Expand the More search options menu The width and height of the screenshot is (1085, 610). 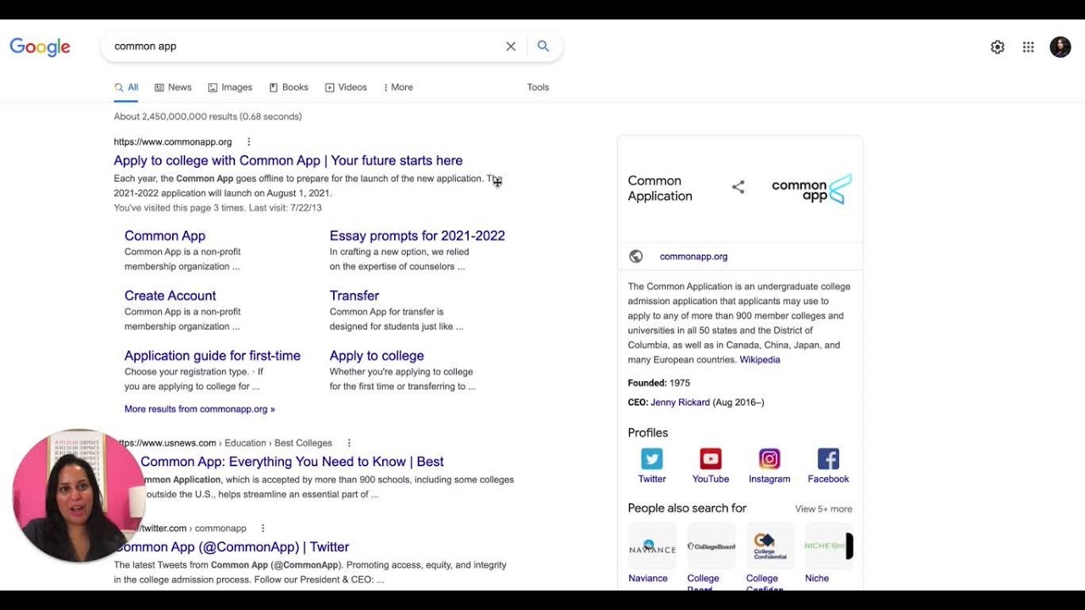pos(398,87)
